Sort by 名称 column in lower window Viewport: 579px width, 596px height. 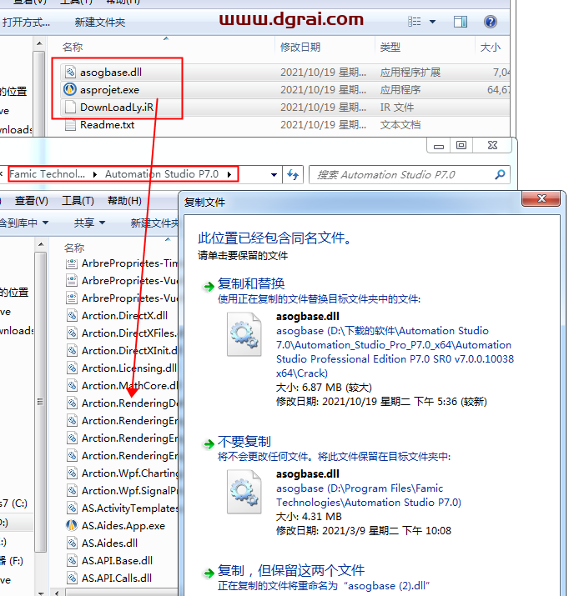(x=74, y=248)
